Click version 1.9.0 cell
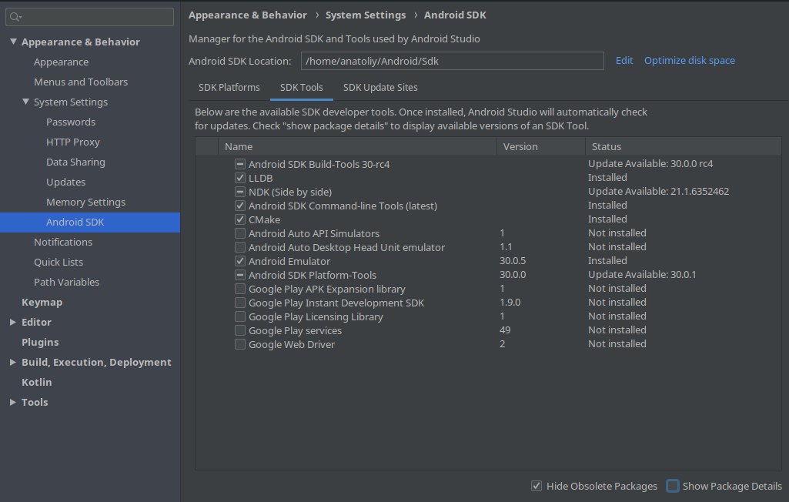The width and height of the screenshot is (789, 502). (510, 302)
